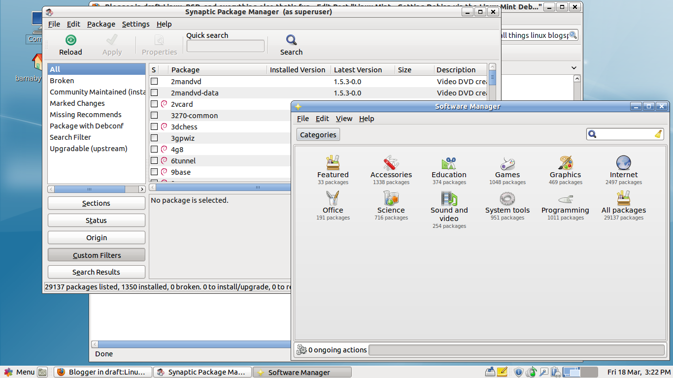Mark the 6tunnel package checkbox
The image size is (673, 378).
coord(154,160)
